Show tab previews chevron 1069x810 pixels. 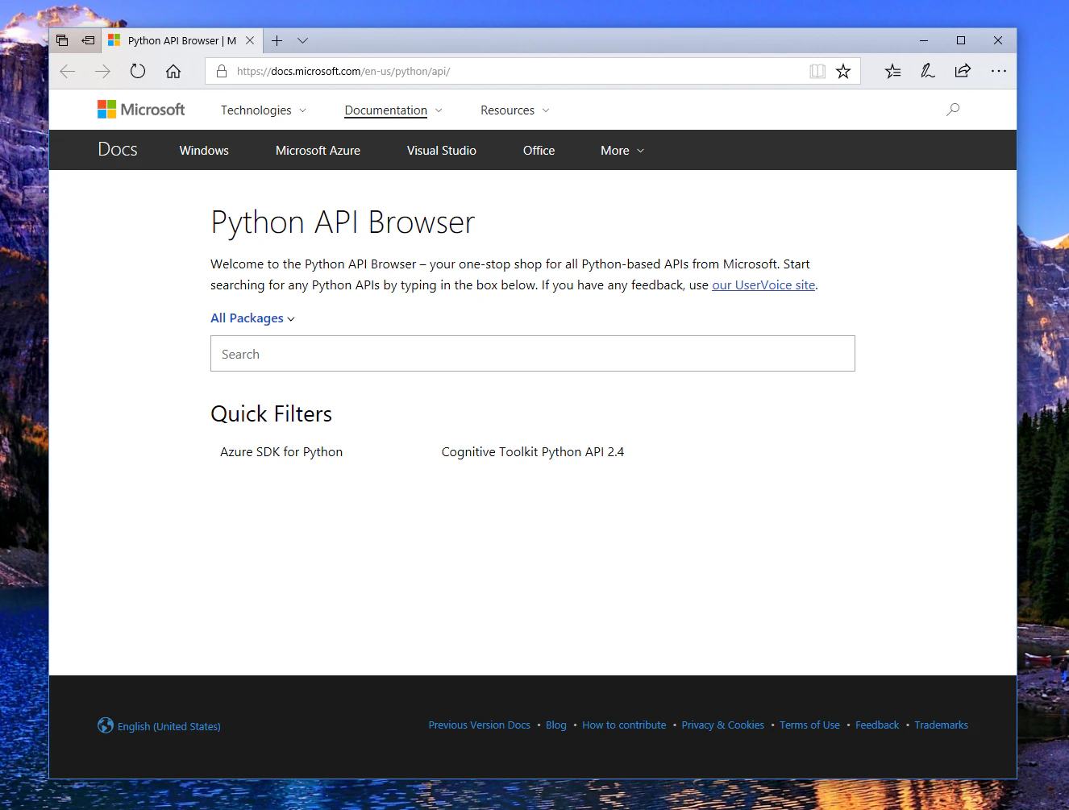point(302,40)
